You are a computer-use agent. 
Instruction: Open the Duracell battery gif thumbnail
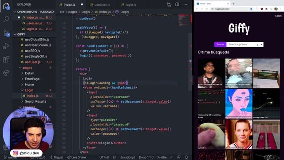(266, 73)
